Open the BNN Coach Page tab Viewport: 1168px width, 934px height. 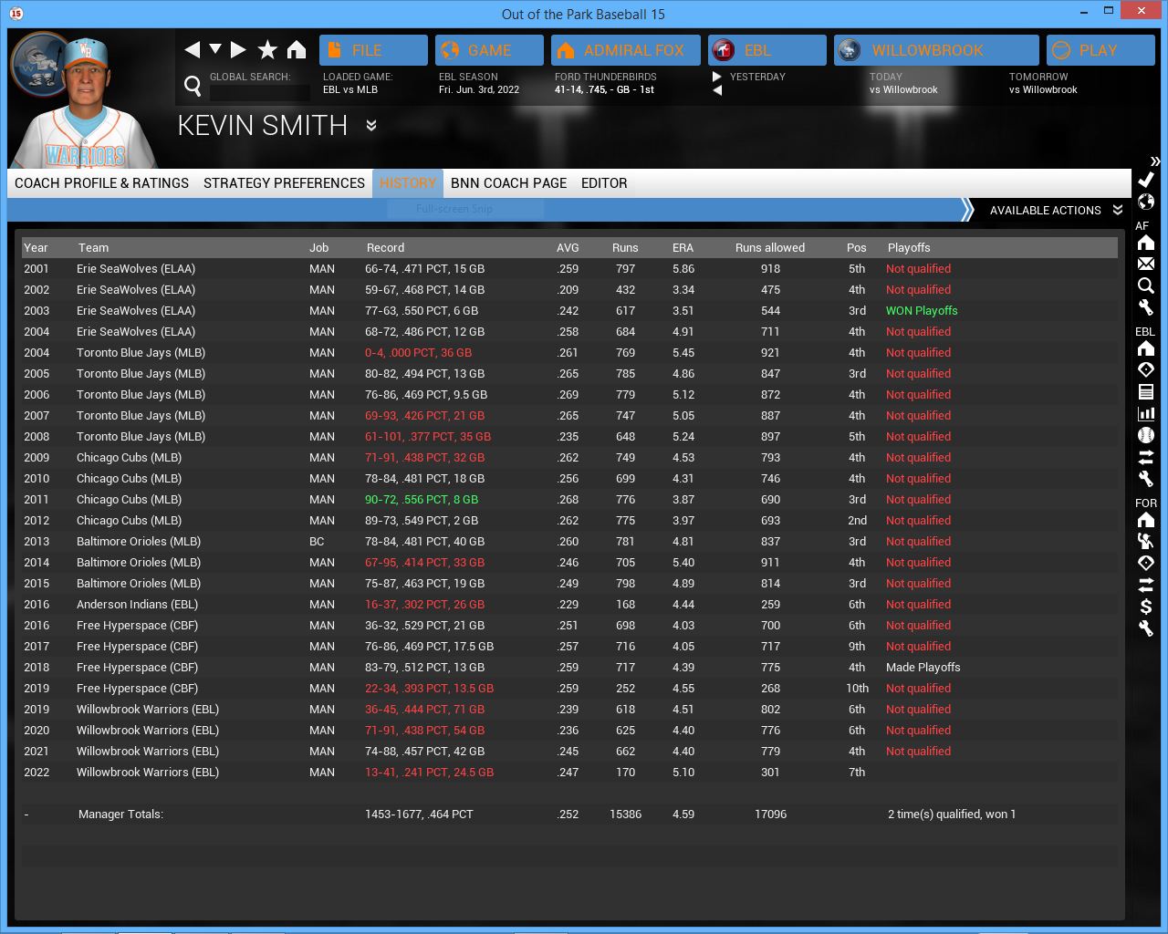click(x=508, y=183)
